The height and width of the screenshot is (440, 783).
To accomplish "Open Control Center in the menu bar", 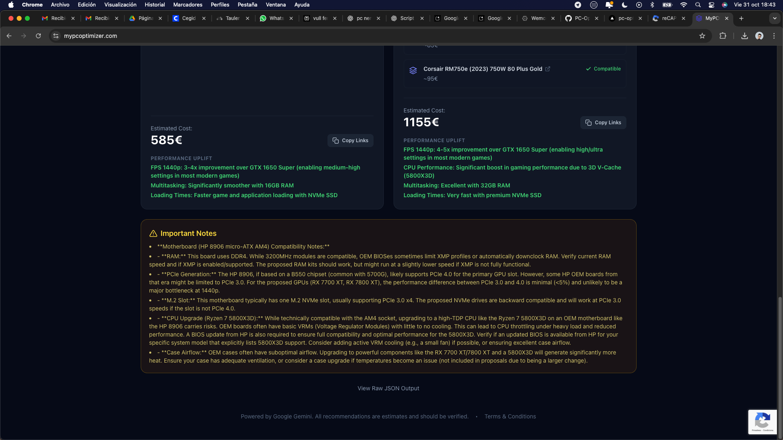I will [x=711, y=5].
